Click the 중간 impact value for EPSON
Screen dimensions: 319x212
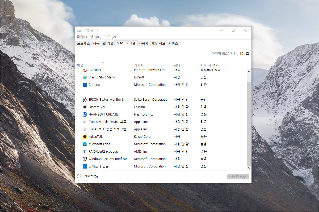204,100
